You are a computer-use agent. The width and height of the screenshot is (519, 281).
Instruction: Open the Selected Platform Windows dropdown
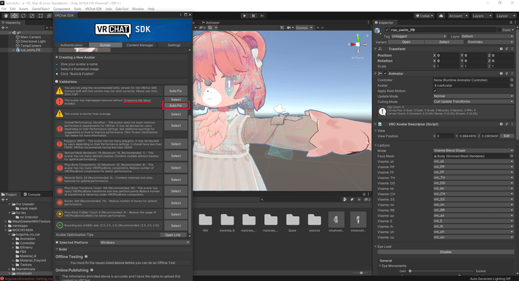(x=145, y=243)
